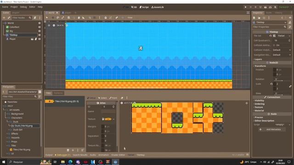Click the scene instance icon on the Player node

click(32, 39)
